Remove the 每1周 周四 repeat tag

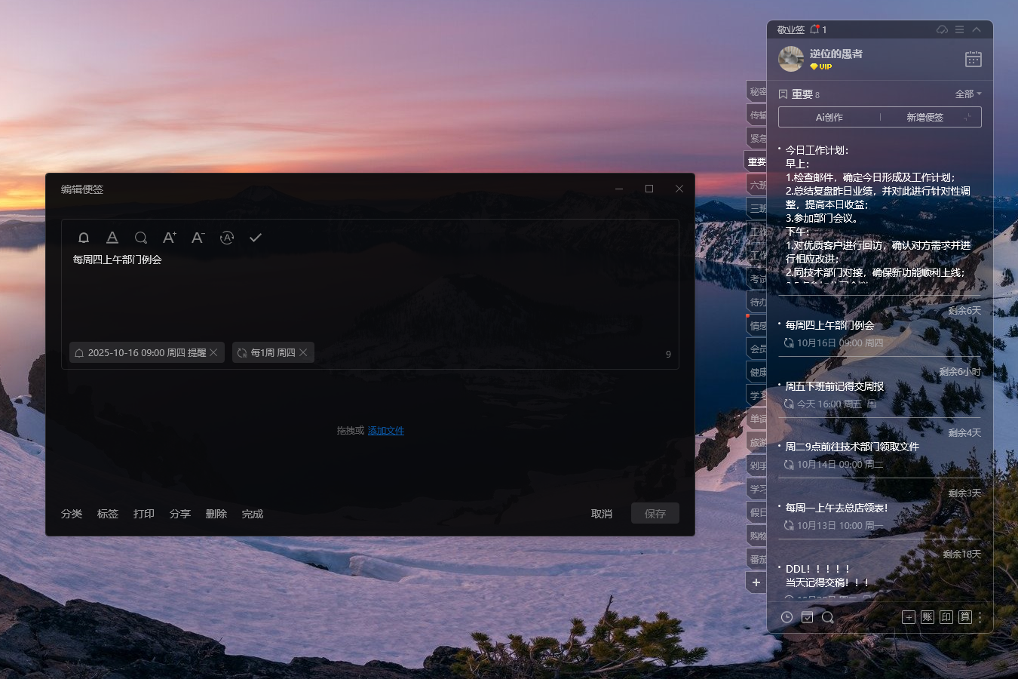pos(303,352)
